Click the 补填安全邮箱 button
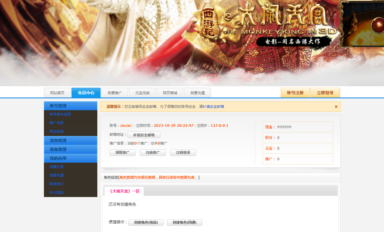 point(144,135)
